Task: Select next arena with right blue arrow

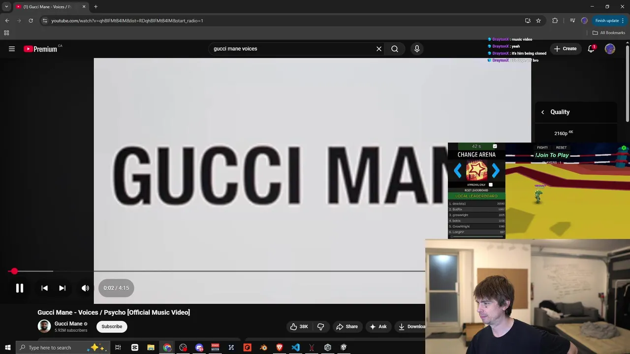Action: tap(495, 171)
